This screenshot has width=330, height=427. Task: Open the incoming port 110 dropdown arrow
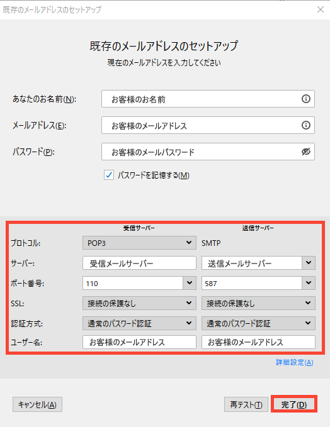click(x=190, y=283)
